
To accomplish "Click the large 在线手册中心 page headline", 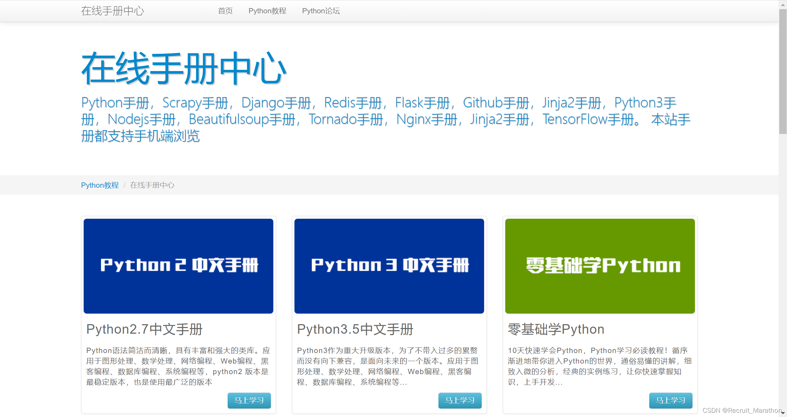I will click(184, 69).
